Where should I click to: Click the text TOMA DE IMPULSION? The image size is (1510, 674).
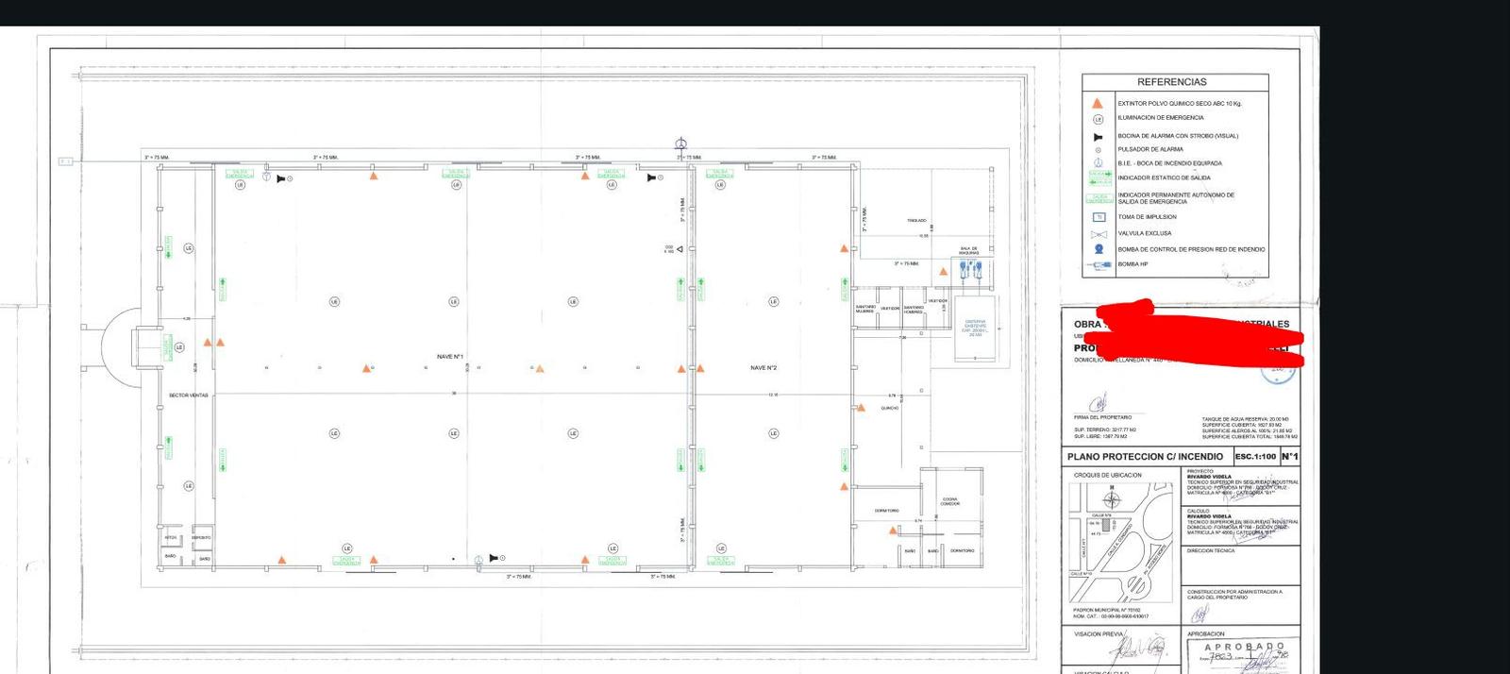click(1148, 217)
